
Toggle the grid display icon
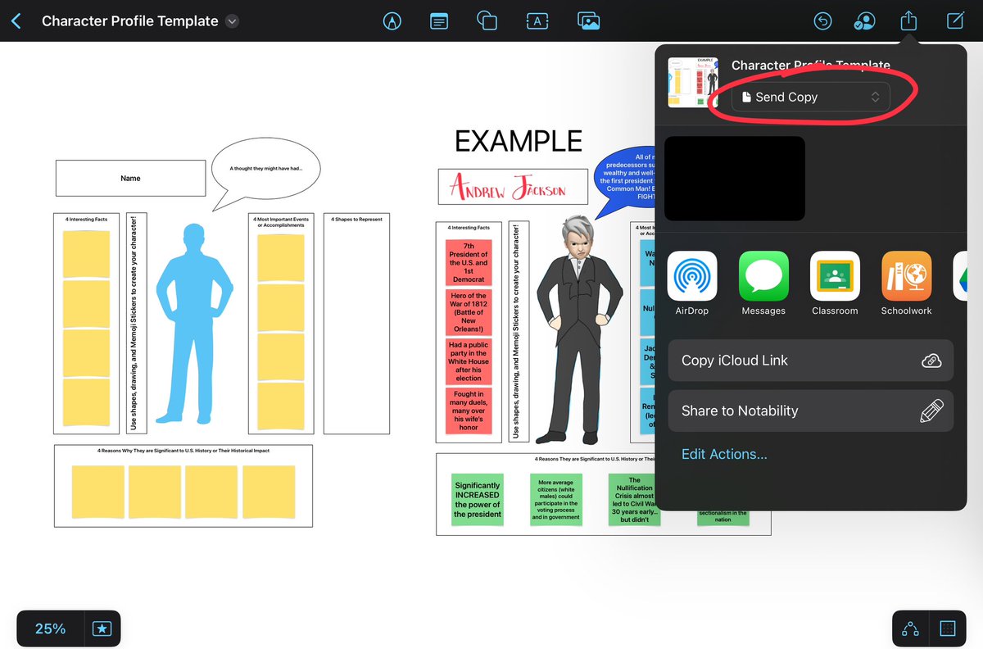click(948, 629)
